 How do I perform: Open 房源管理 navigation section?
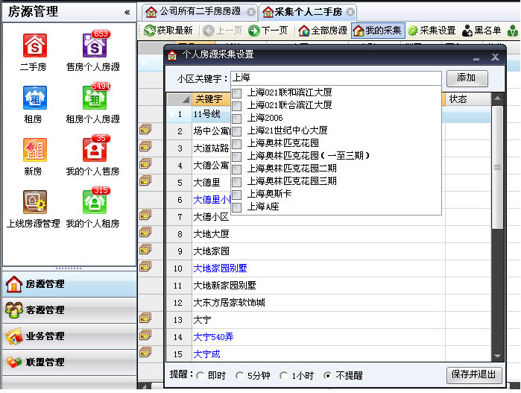(69, 284)
